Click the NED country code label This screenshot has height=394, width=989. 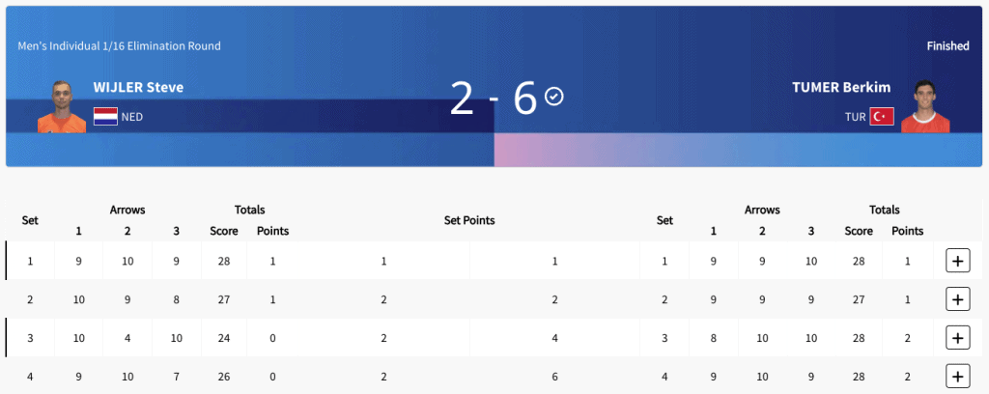[132, 117]
